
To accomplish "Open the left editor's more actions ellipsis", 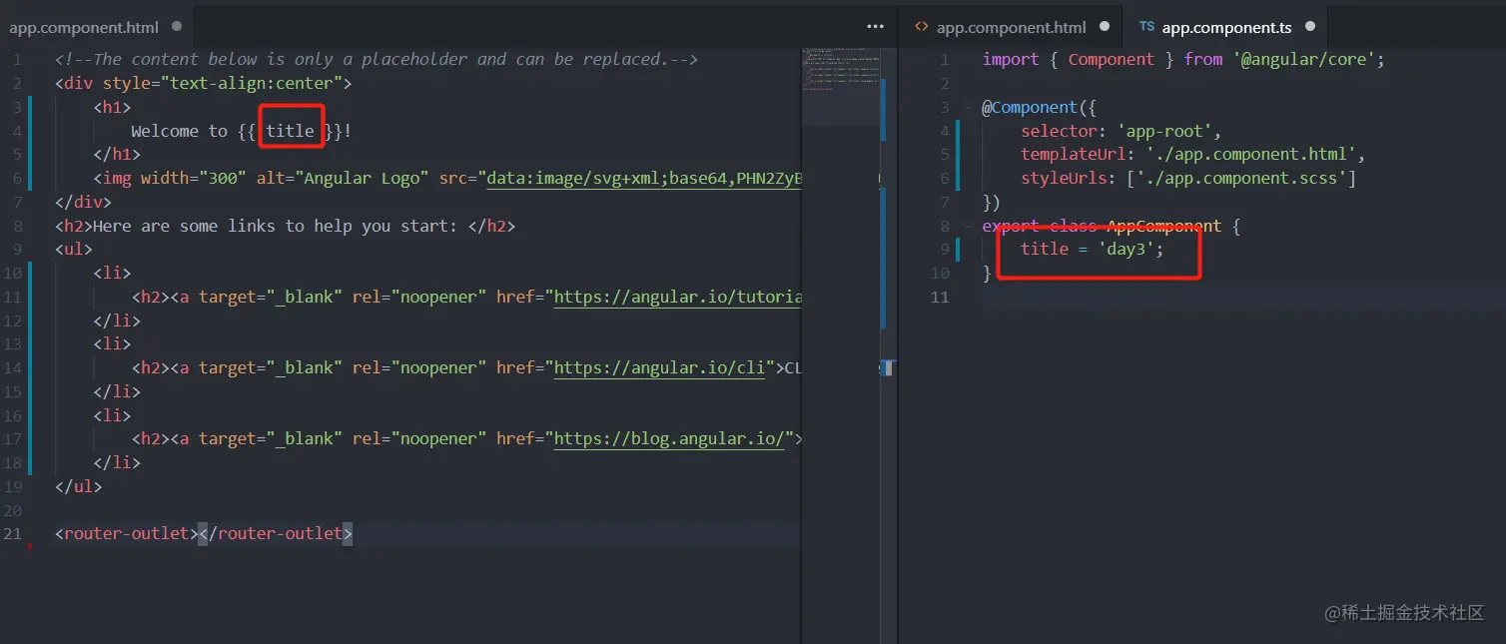I will (x=875, y=27).
